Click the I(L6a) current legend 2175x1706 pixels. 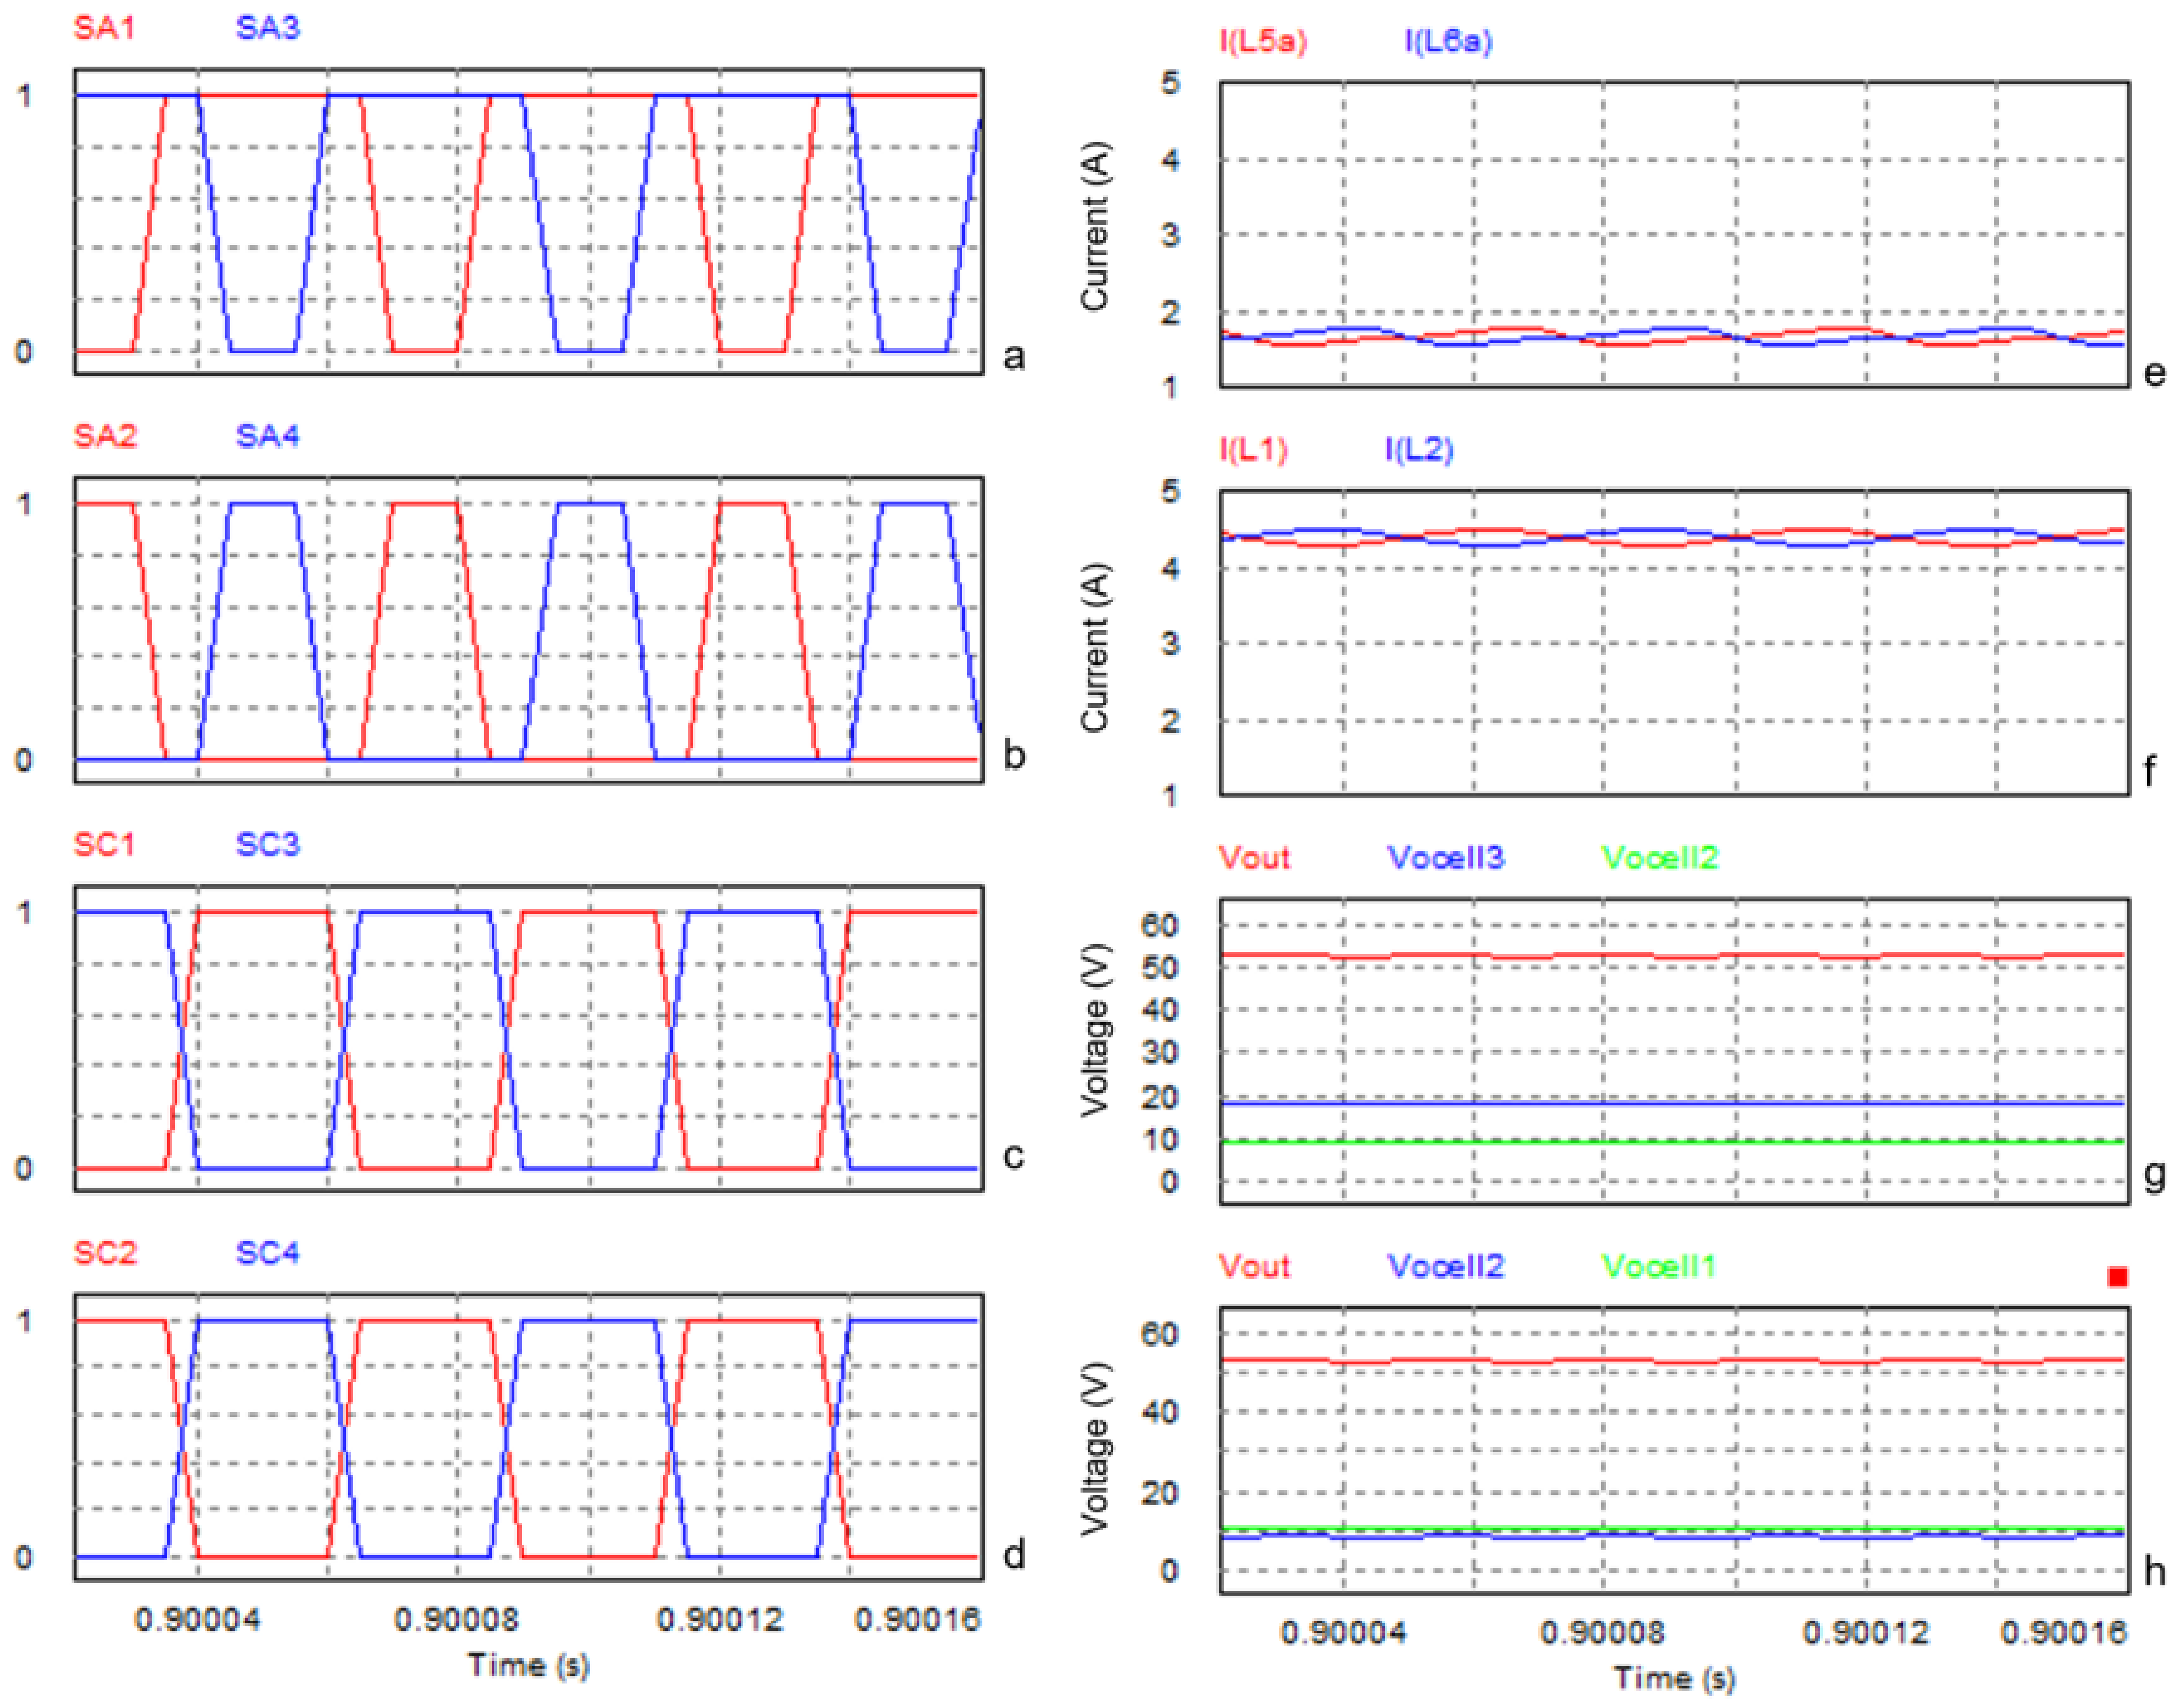(1448, 41)
